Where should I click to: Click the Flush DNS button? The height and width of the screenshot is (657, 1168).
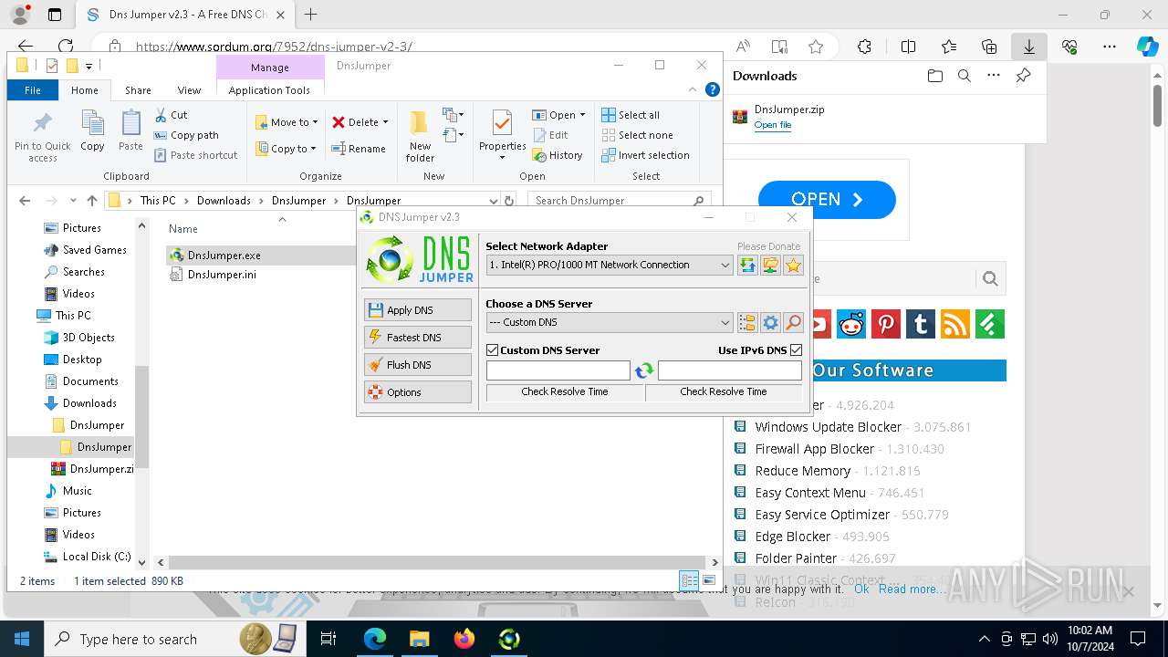pos(417,365)
